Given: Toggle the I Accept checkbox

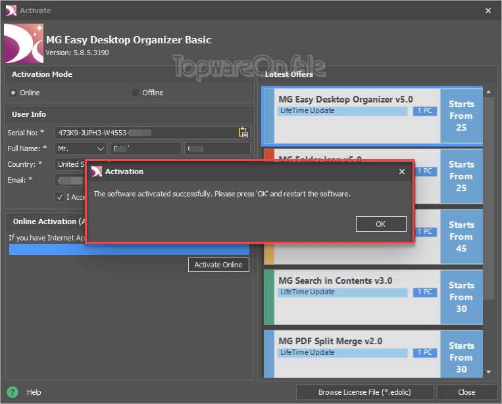Looking at the screenshot, I should click(60, 197).
